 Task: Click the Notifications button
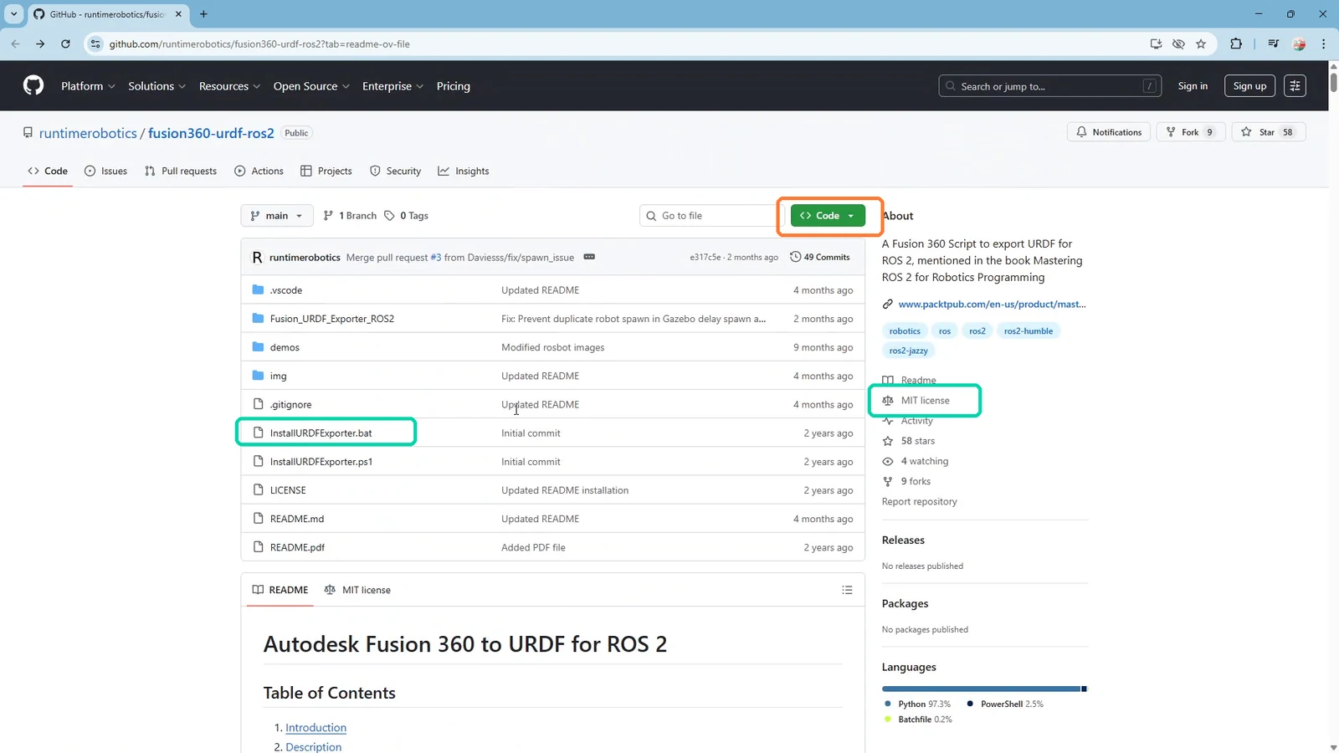click(x=1109, y=132)
